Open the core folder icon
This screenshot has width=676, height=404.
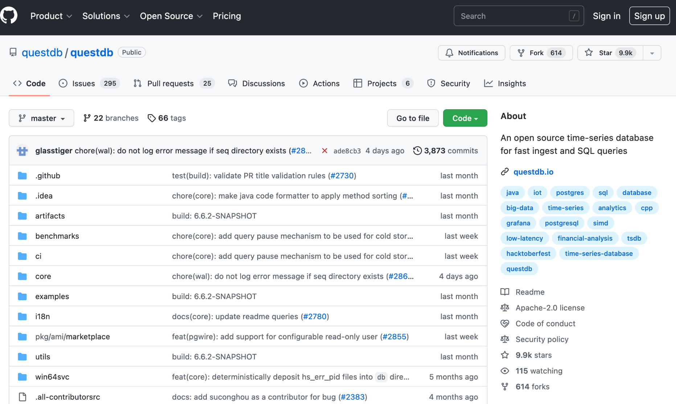[x=22, y=276]
